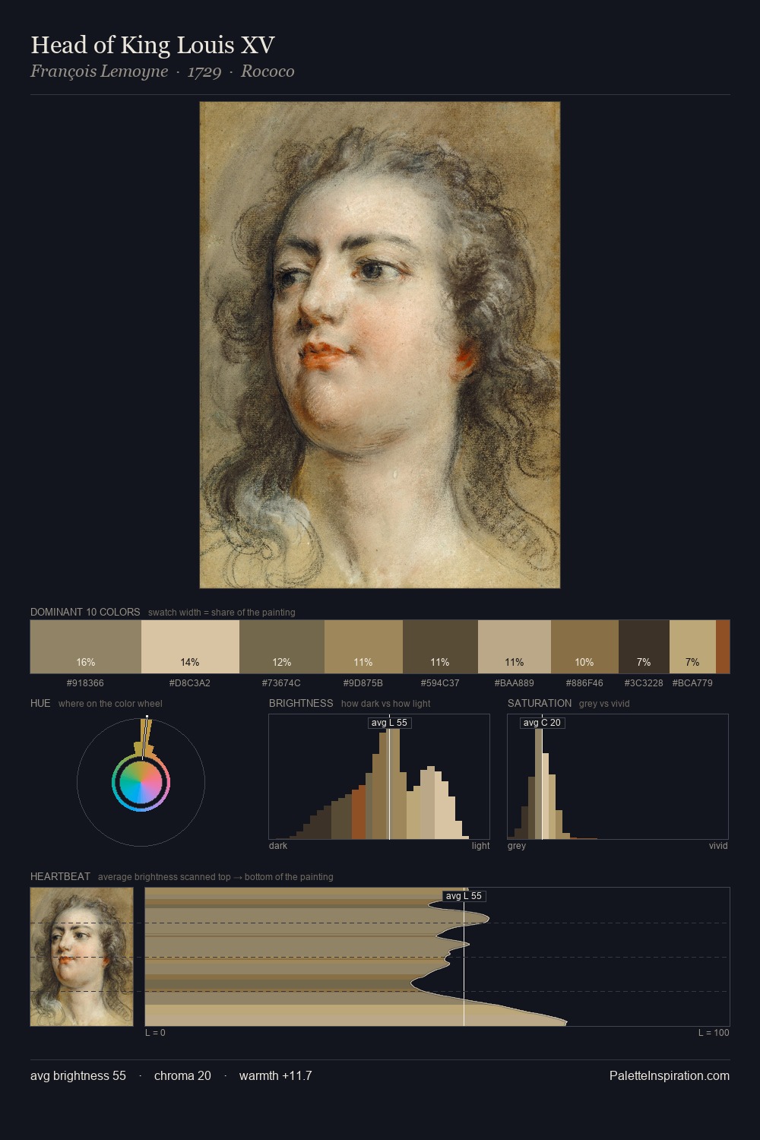The image size is (760, 1140).
Task: Click the 'L = 0' axis label
Action: coord(155,1033)
